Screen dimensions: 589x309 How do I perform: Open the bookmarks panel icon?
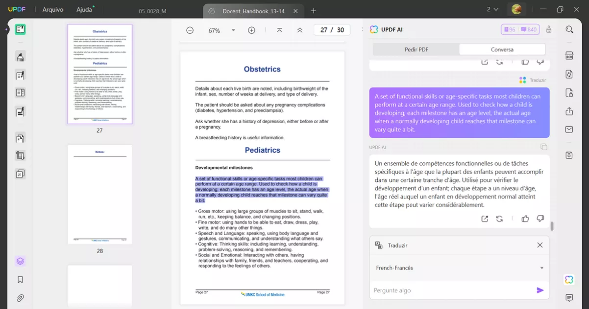20,280
